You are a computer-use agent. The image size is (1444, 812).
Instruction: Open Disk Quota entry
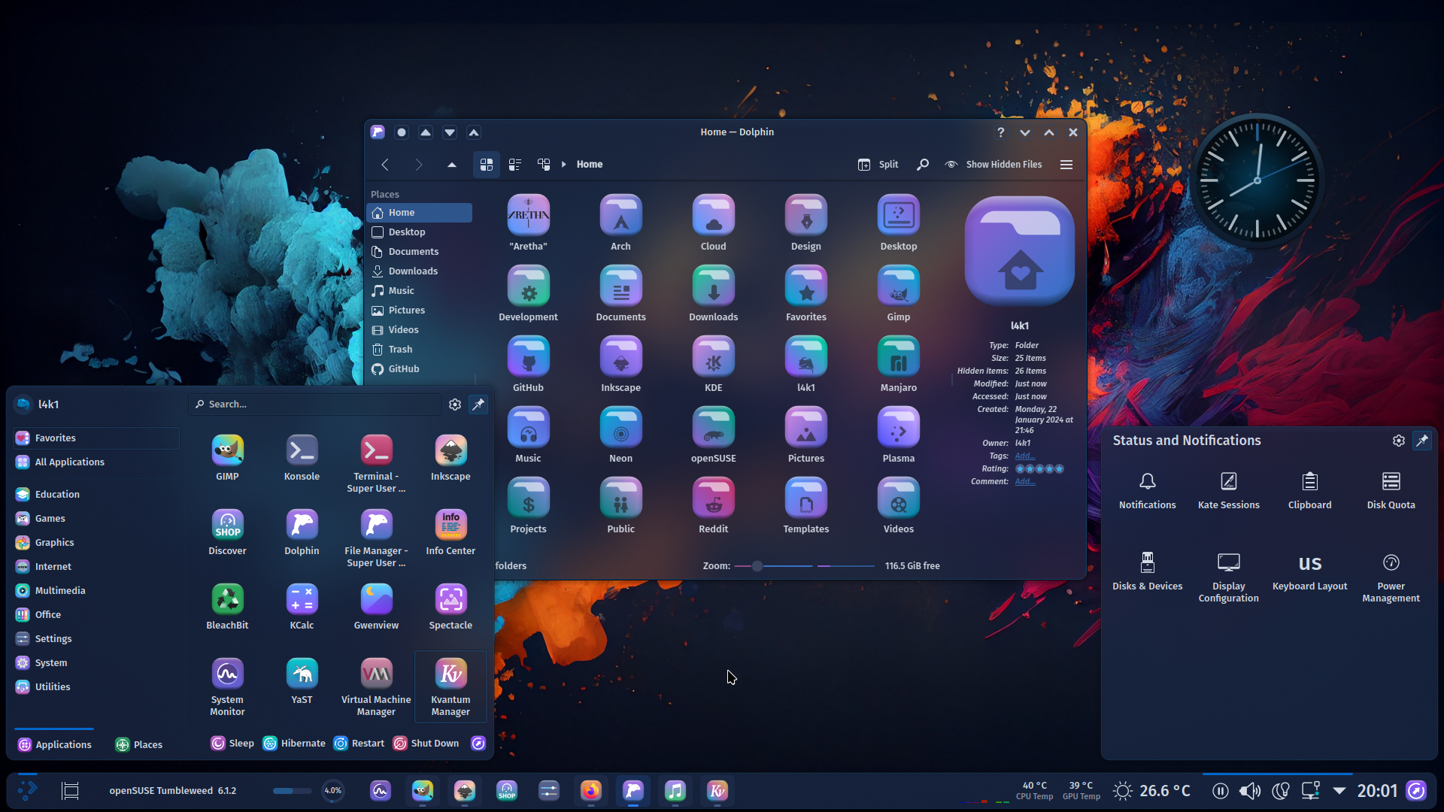[x=1391, y=490]
